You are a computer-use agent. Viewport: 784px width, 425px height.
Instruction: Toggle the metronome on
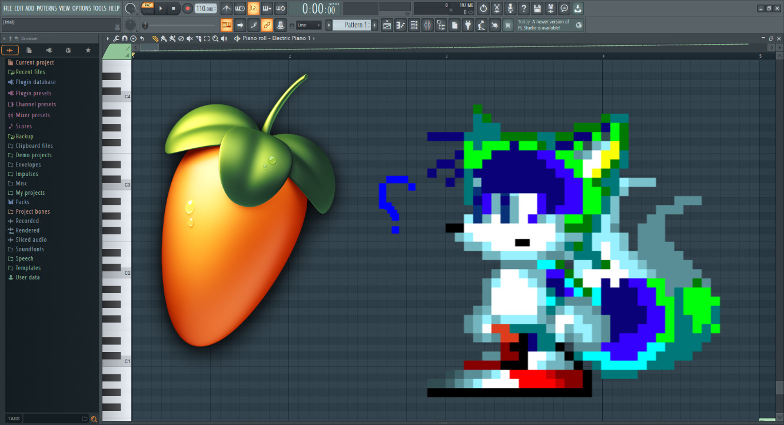(x=227, y=8)
